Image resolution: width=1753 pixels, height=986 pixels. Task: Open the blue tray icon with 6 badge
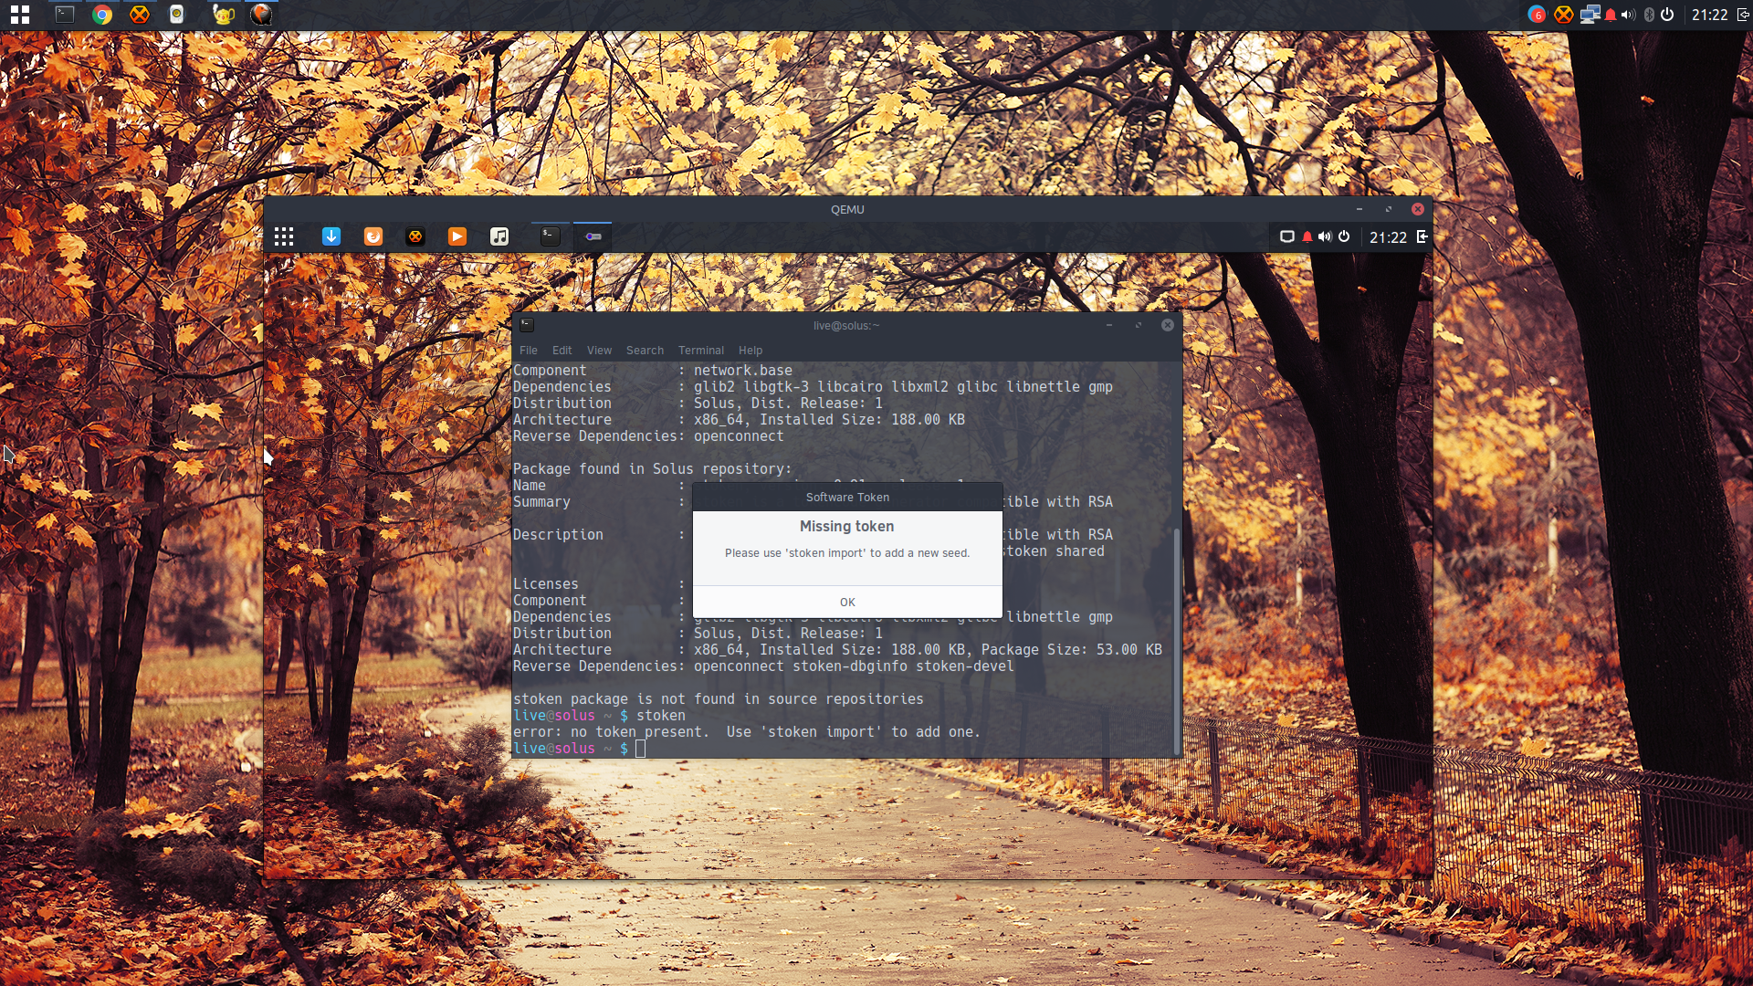1537,15
